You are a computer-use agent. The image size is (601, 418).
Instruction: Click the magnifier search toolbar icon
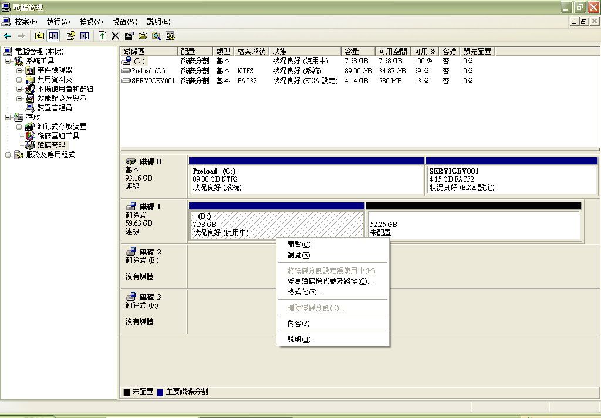(156, 36)
